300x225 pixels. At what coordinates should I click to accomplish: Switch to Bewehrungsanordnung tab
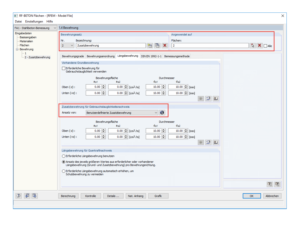pos(100,56)
